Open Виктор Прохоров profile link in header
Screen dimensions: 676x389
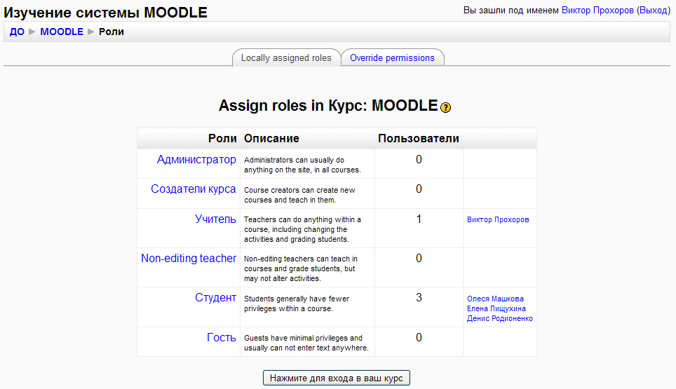[x=597, y=11]
